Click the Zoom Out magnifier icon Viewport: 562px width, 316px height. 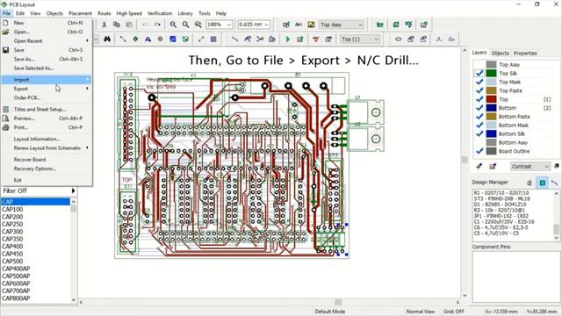click(x=185, y=25)
